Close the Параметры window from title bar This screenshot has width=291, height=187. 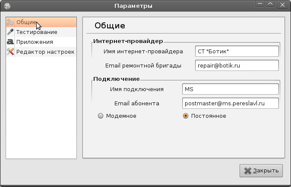coord(282,5)
